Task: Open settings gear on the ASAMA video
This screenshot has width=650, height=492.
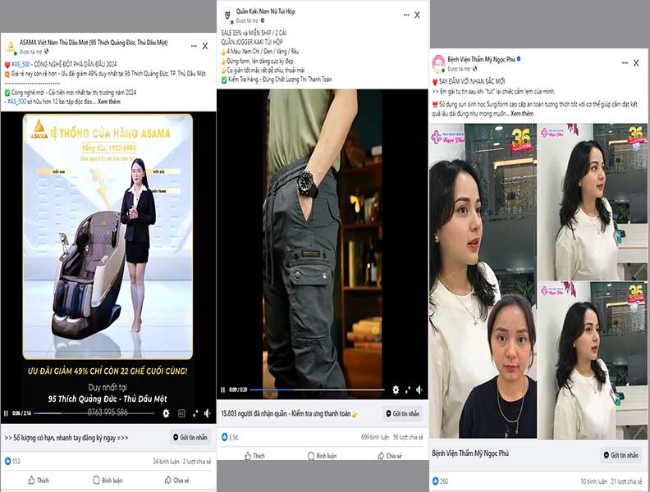Action: pos(167,414)
